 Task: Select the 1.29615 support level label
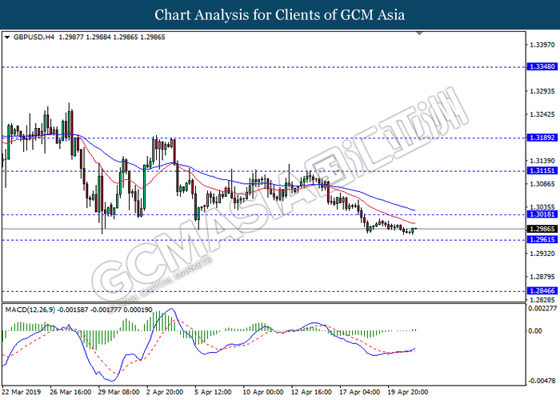[x=542, y=240]
